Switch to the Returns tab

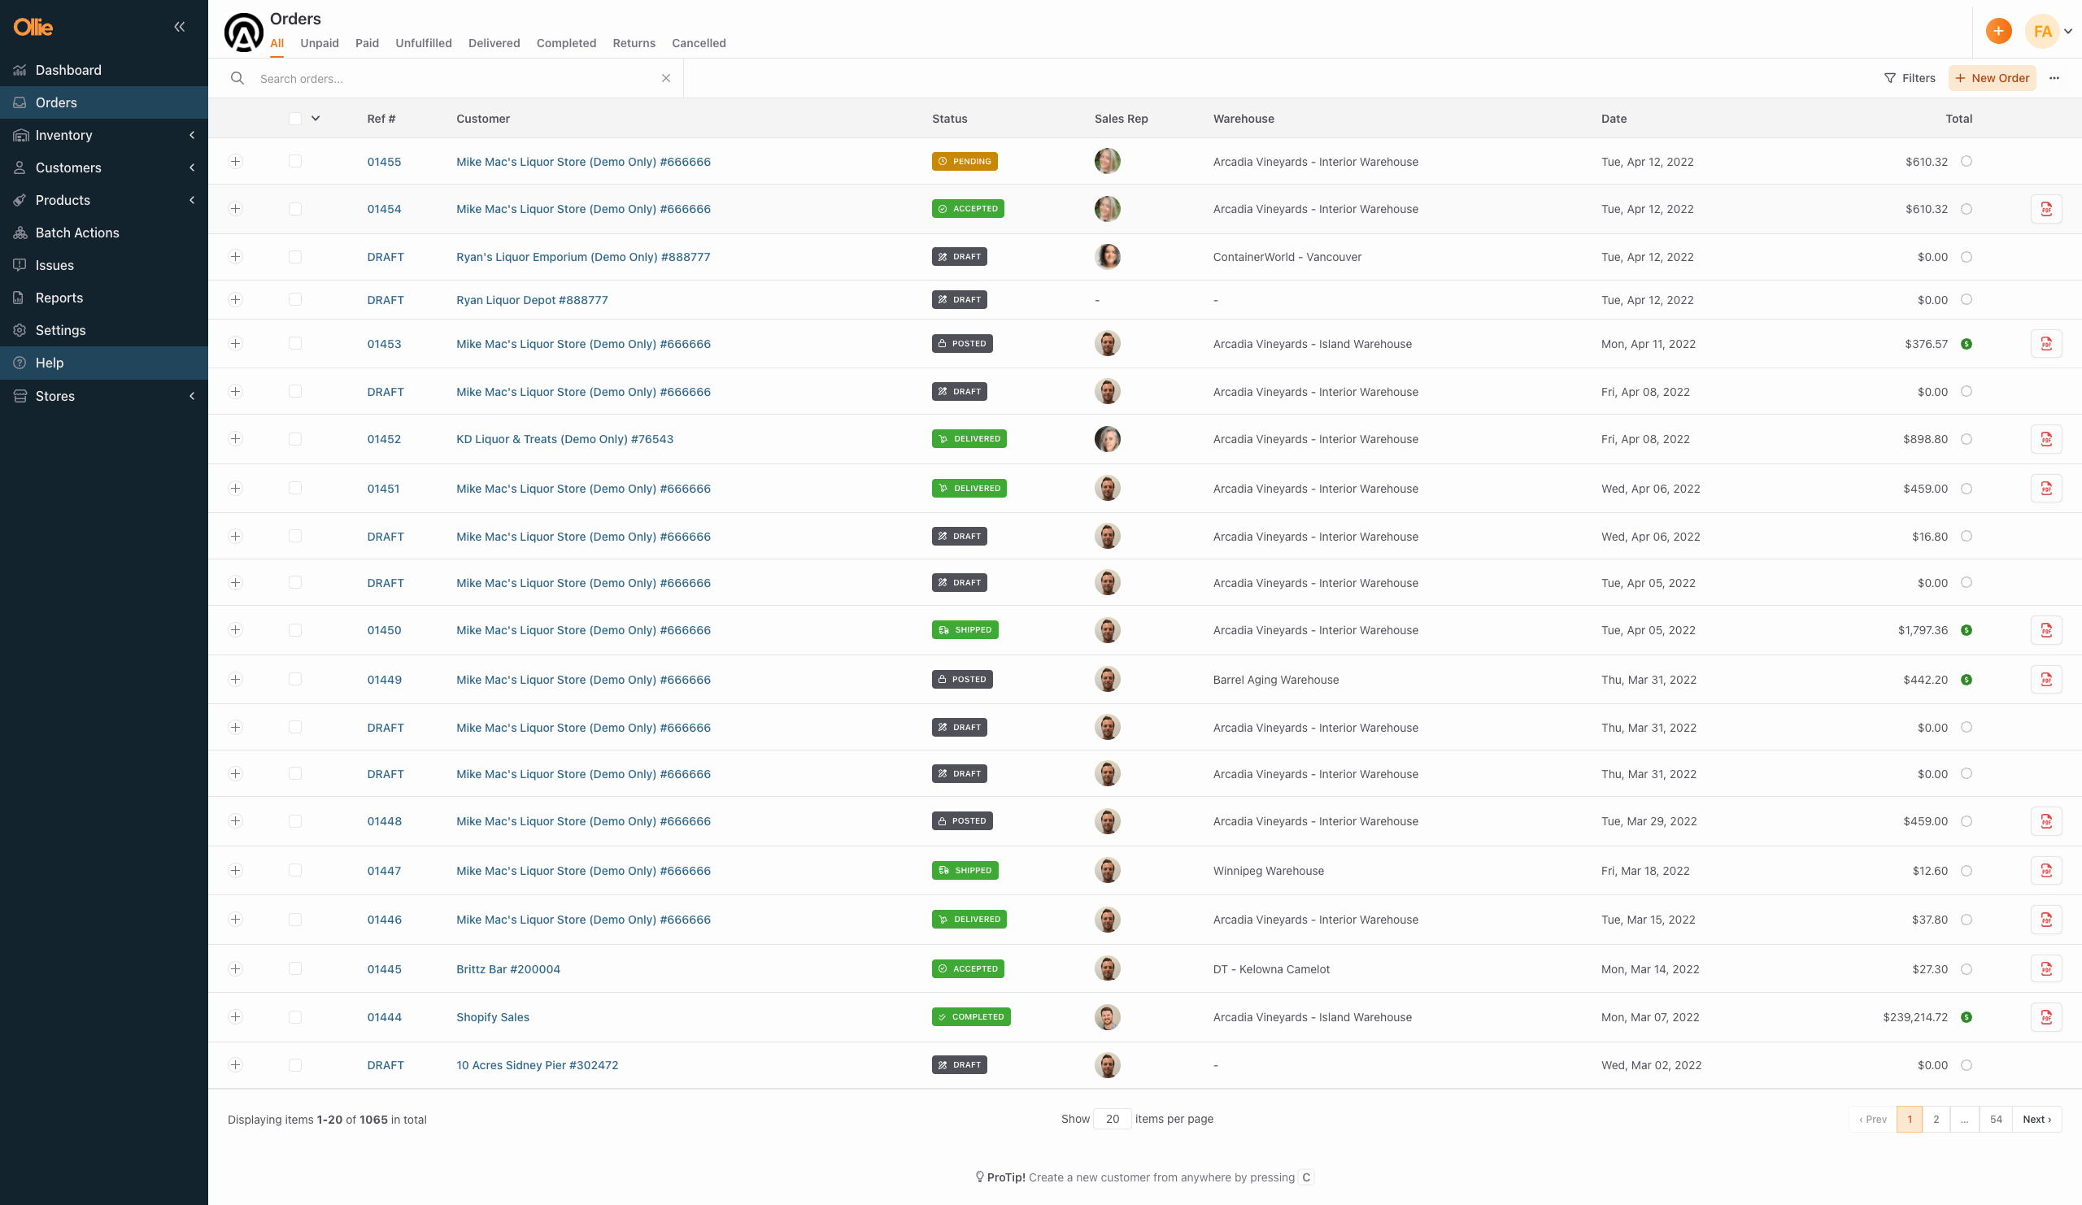(x=634, y=43)
